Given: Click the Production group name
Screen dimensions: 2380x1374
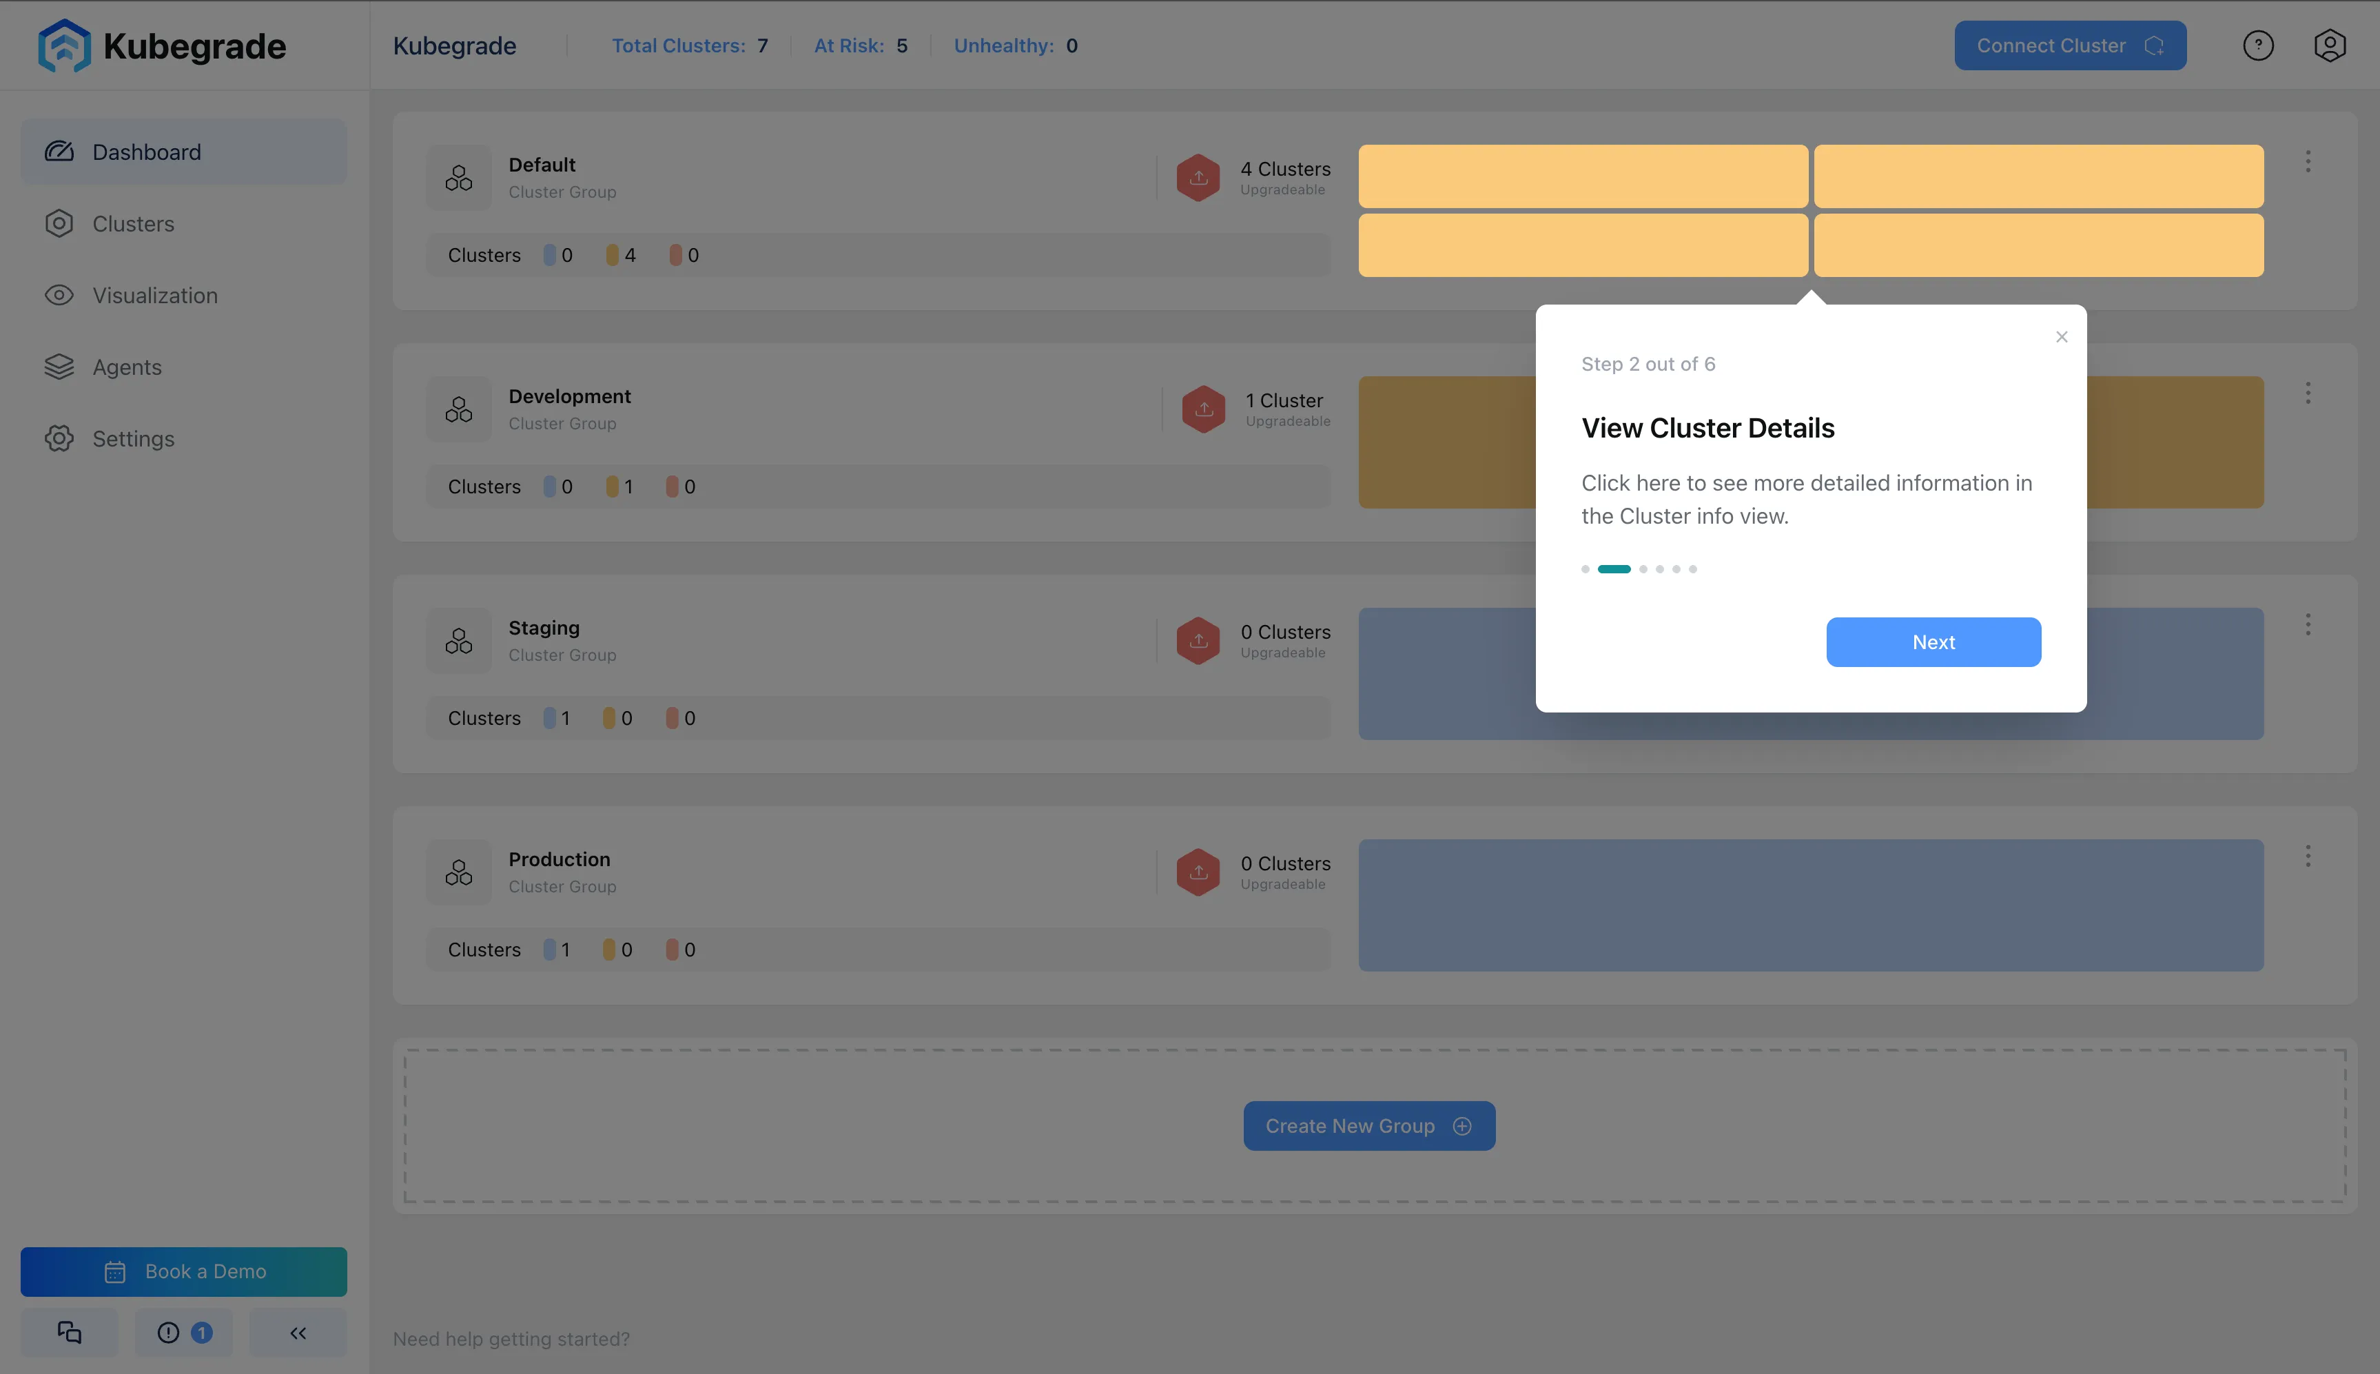Looking at the screenshot, I should click(x=560, y=860).
